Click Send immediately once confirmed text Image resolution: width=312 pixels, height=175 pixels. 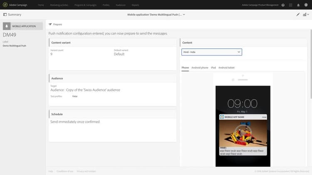(x=75, y=122)
